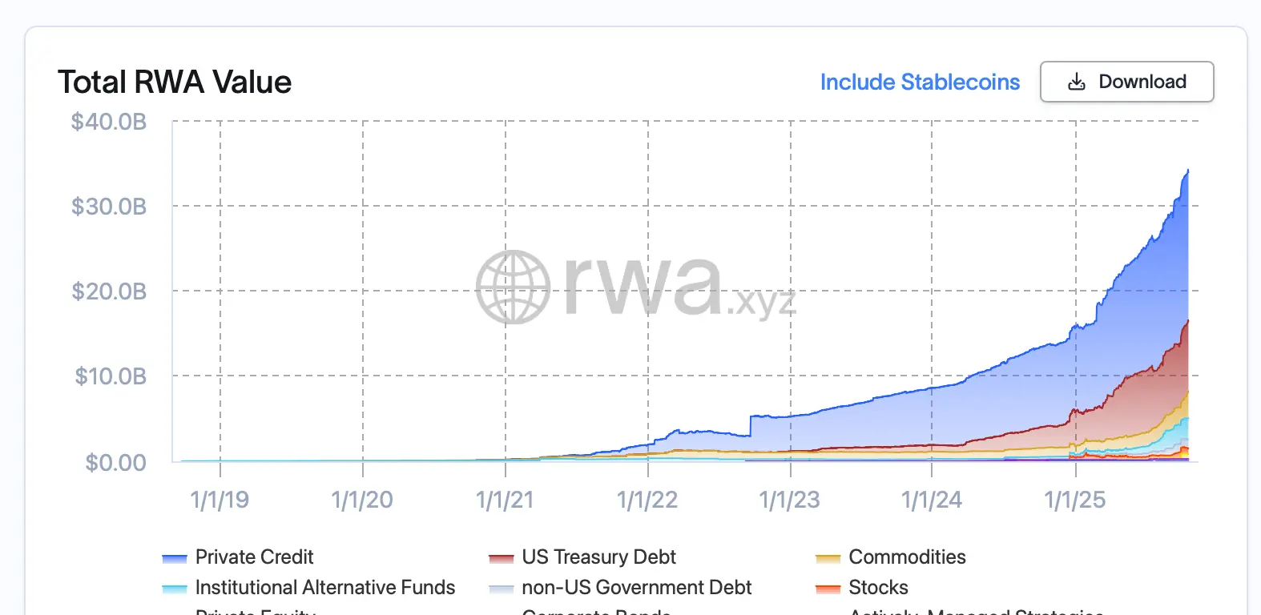Toggle Institutional Alternative Funds series label
The height and width of the screenshot is (615, 1261).
click(324, 587)
